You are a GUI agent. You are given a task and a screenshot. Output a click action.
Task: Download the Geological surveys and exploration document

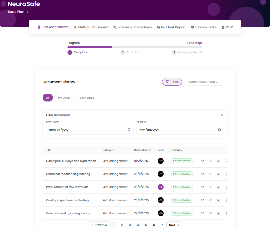tap(203, 161)
